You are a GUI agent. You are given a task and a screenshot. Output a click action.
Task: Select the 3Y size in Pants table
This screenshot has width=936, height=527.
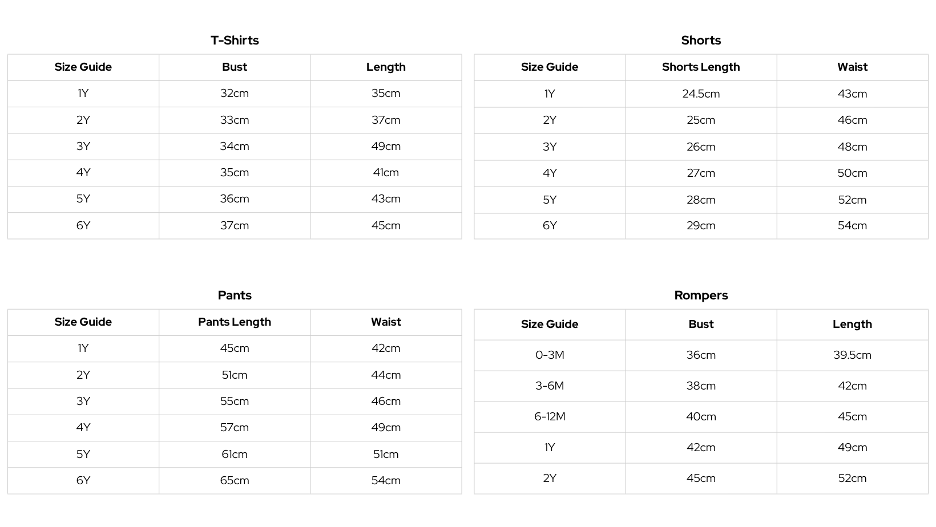(83, 402)
